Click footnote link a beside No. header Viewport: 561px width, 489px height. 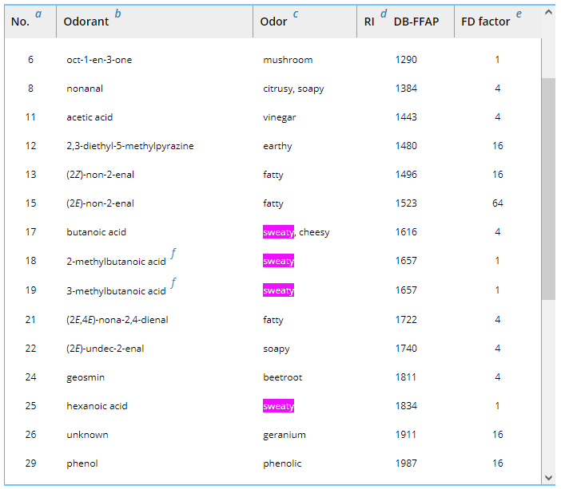(39, 14)
